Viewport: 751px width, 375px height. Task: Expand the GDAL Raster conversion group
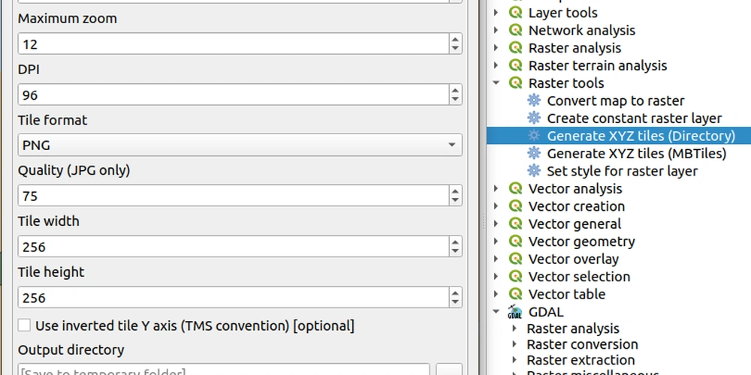click(514, 344)
